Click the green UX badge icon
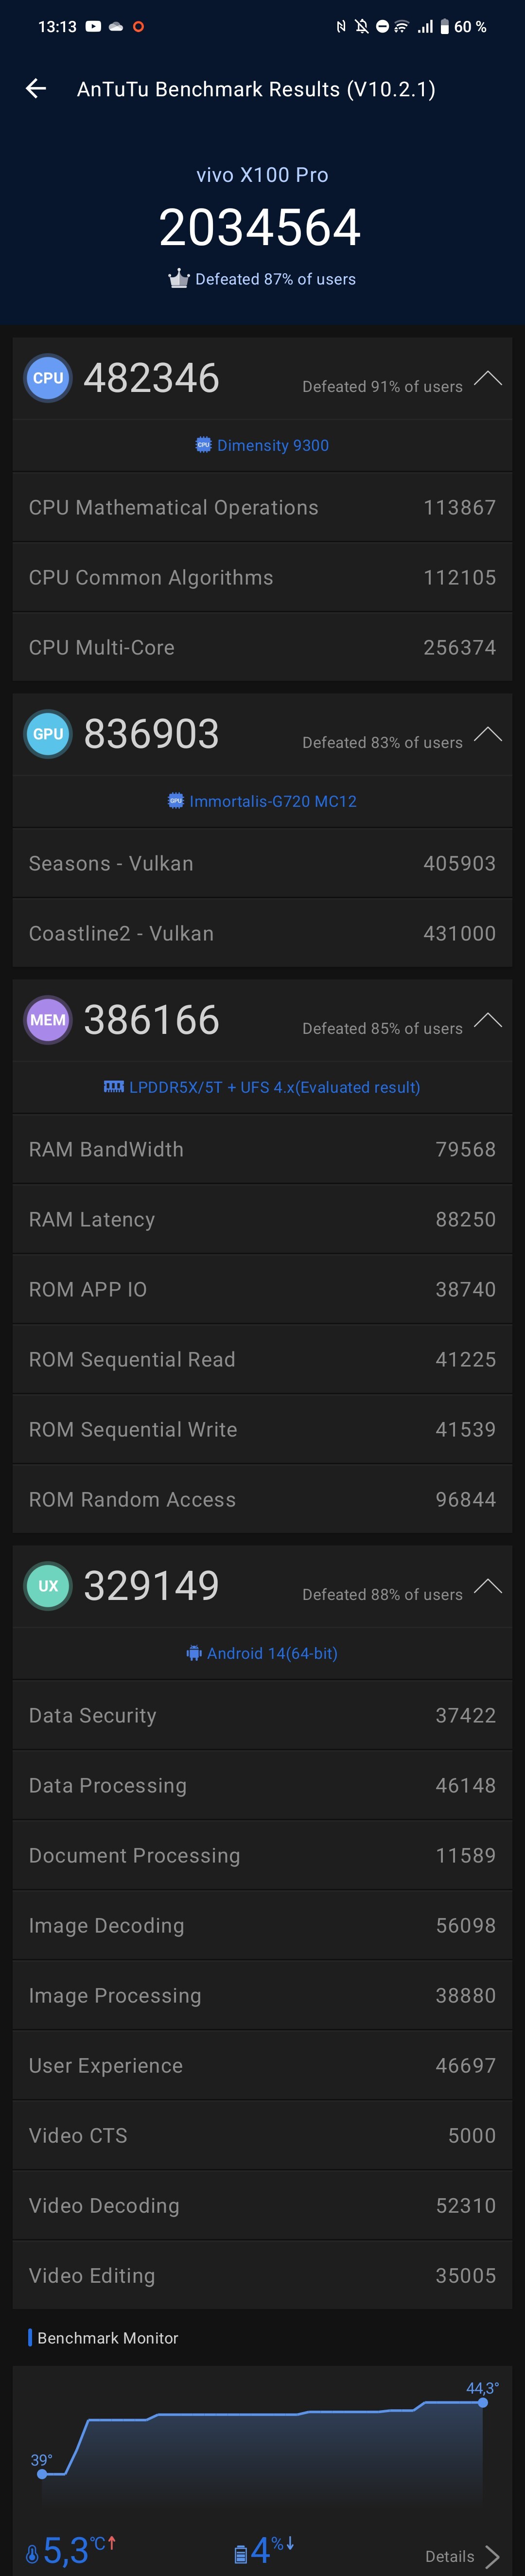Screen dimensions: 525x2576 pyautogui.click(x=48, y=1586)
